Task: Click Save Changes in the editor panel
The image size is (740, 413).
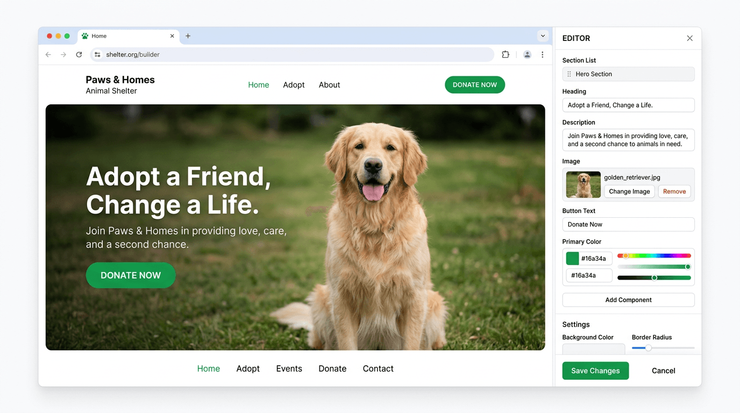Action: click(x=595, y=371)
